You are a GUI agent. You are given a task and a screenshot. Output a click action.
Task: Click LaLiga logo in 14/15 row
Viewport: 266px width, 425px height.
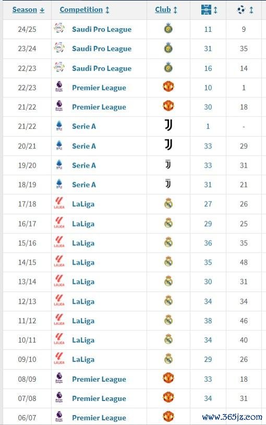(59, 262)
